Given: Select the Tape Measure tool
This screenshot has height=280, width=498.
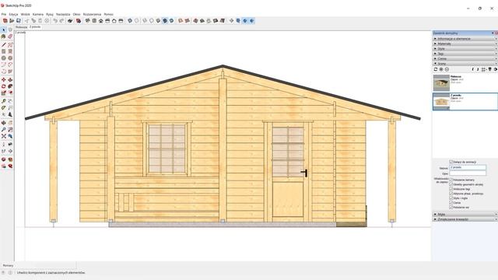Looking at the screenshot, I should pos(3,101).
